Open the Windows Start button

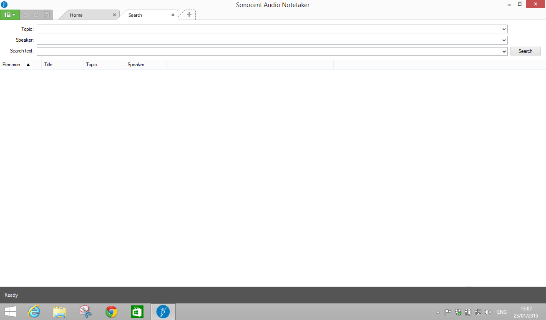[10, 312]
